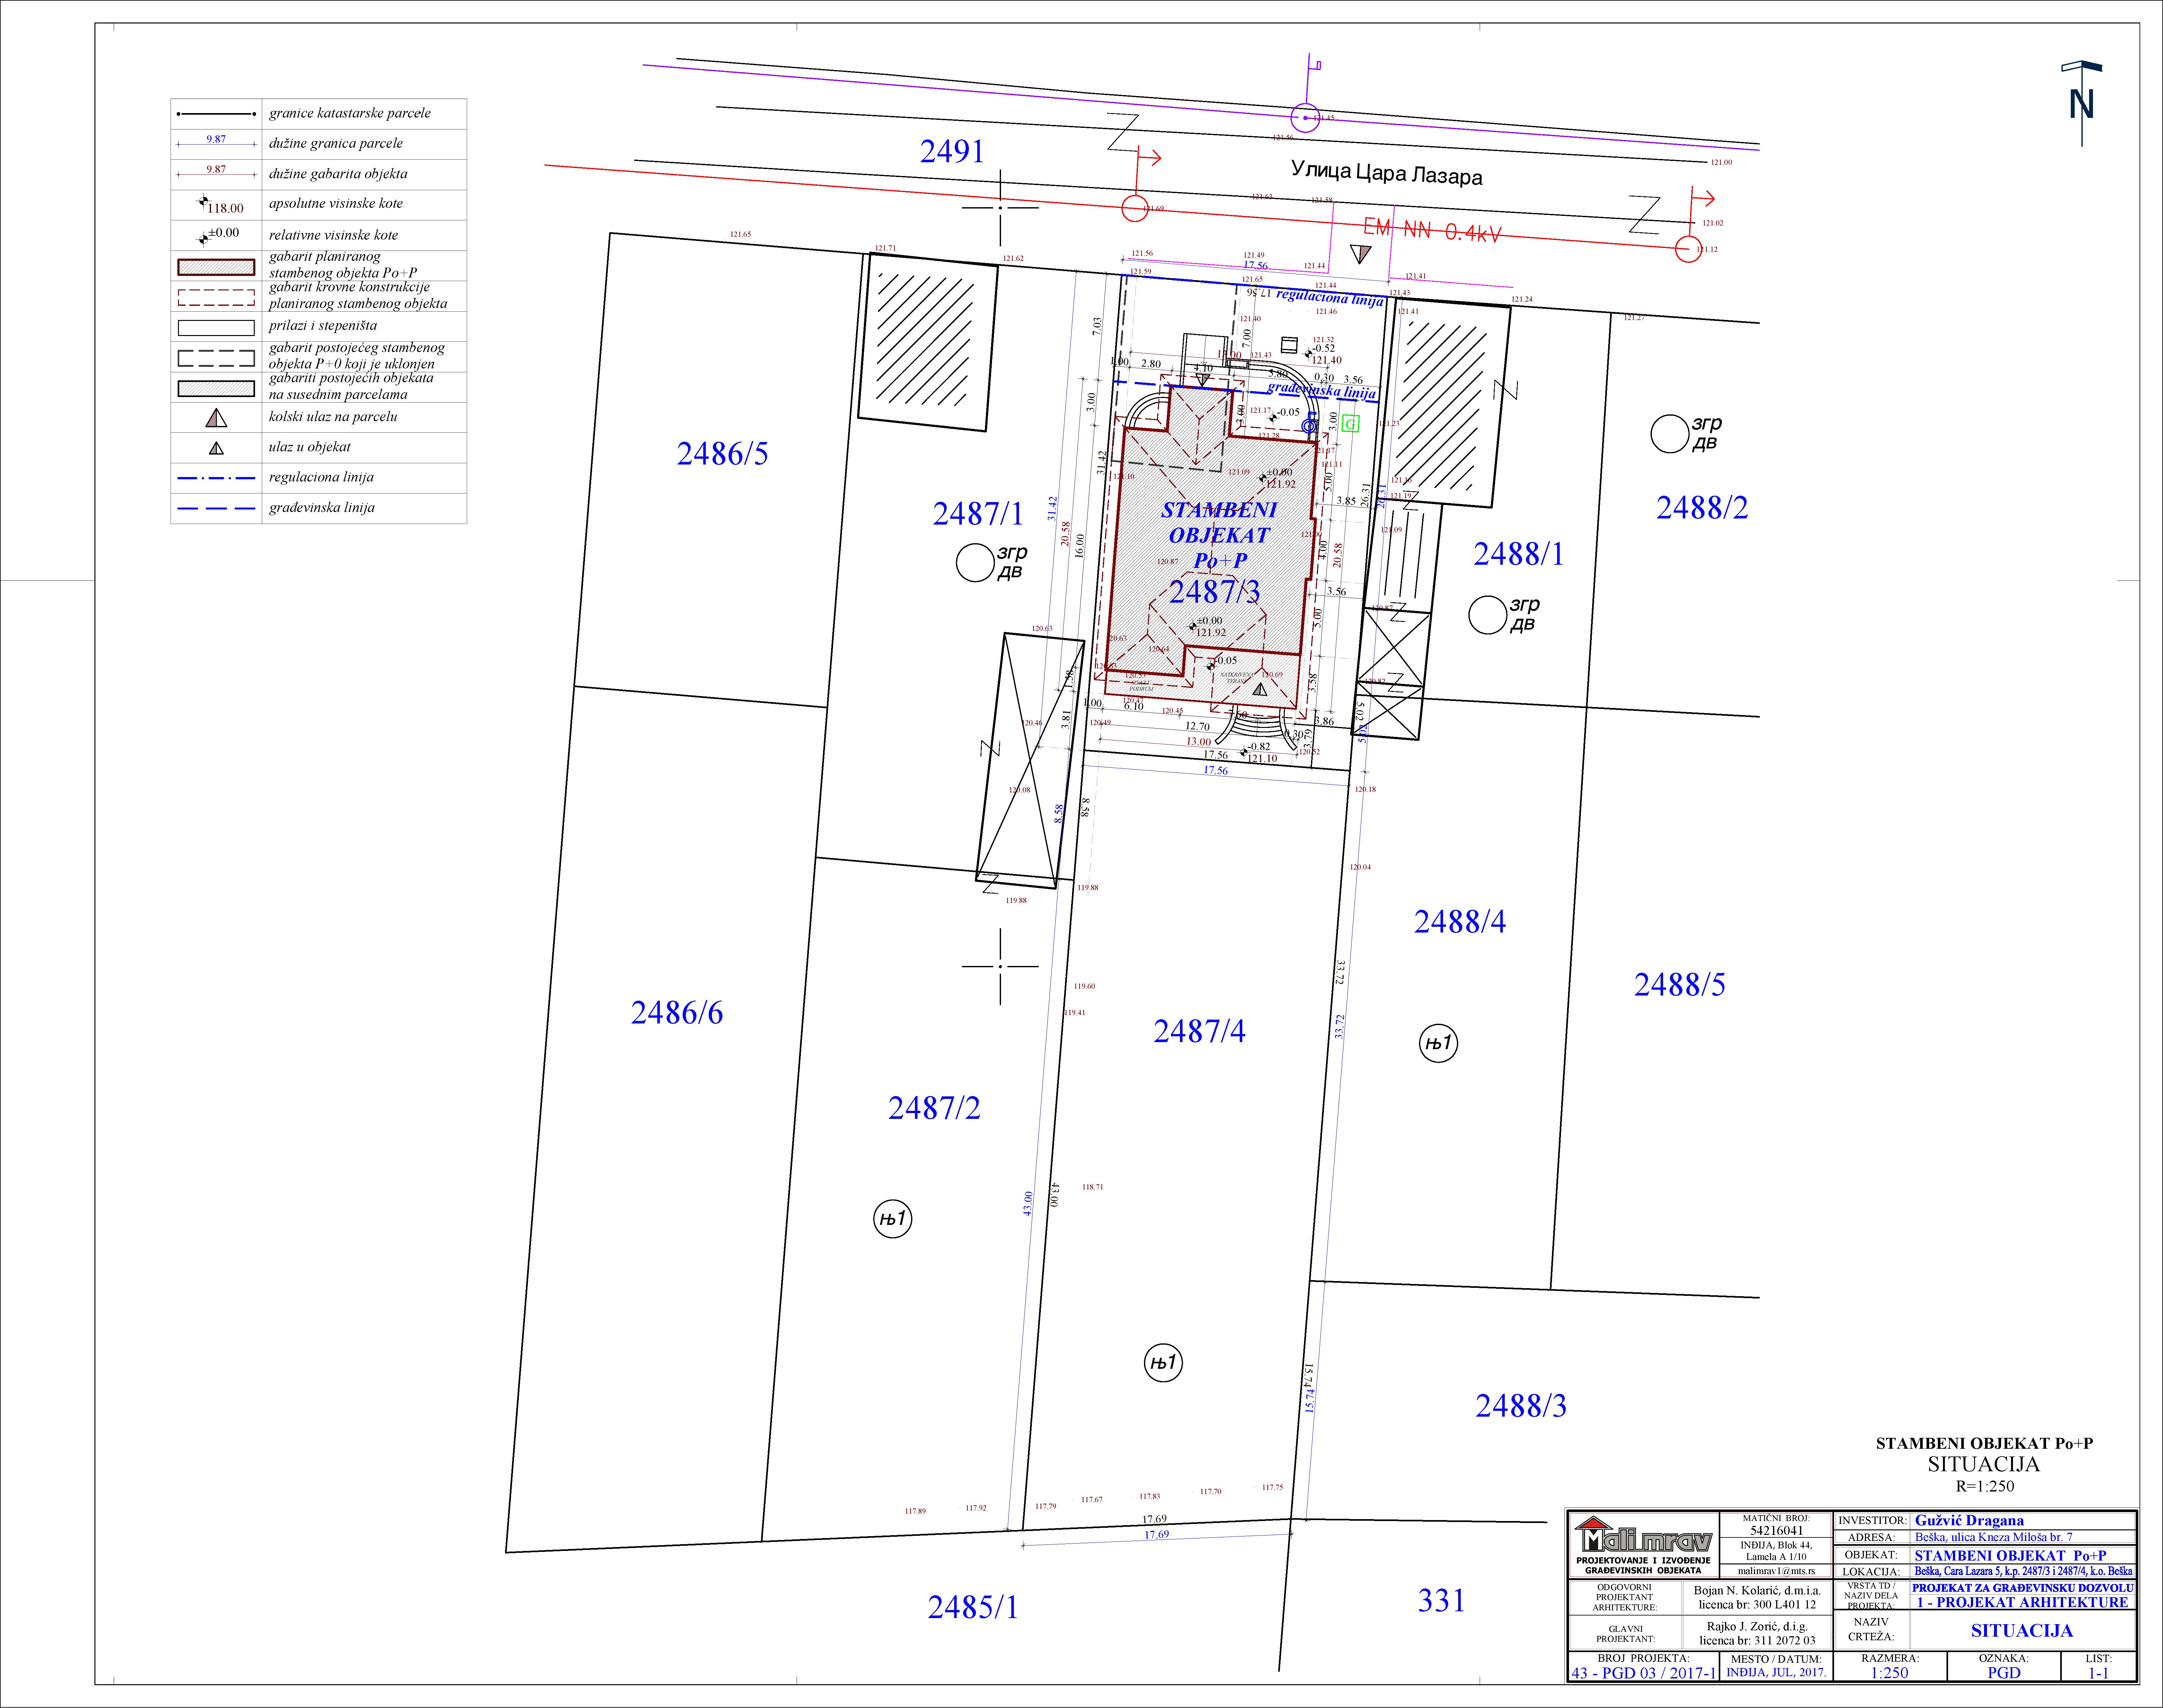This screenshot has height=1708, width=2163.
Task: Click parcel label 331
Action: pos(1441,1601)
